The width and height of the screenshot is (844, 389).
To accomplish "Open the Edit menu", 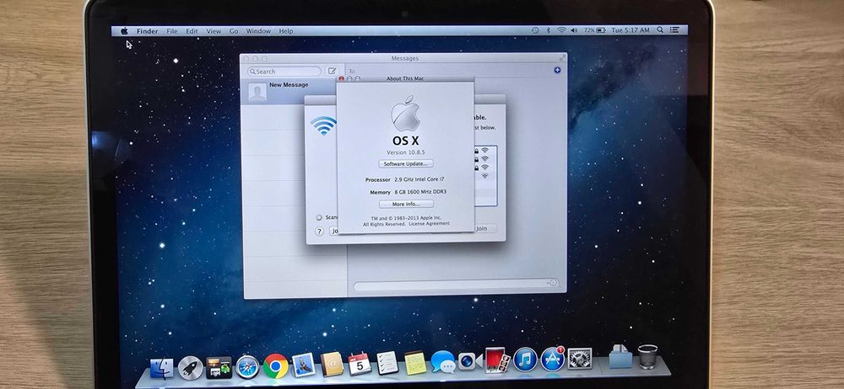I will click(x=192, y=31).
